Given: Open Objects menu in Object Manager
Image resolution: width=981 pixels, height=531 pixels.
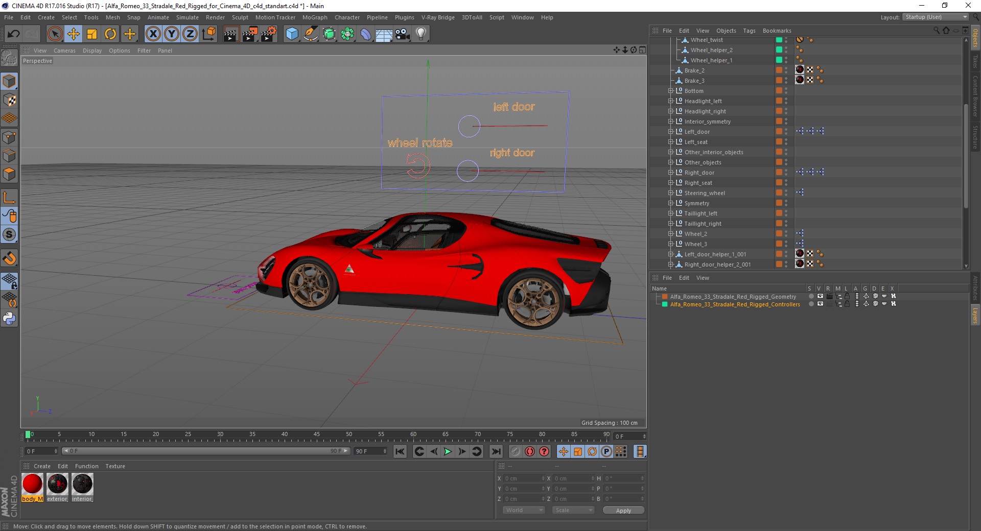Looking at the screenshot, I should 726,31.
